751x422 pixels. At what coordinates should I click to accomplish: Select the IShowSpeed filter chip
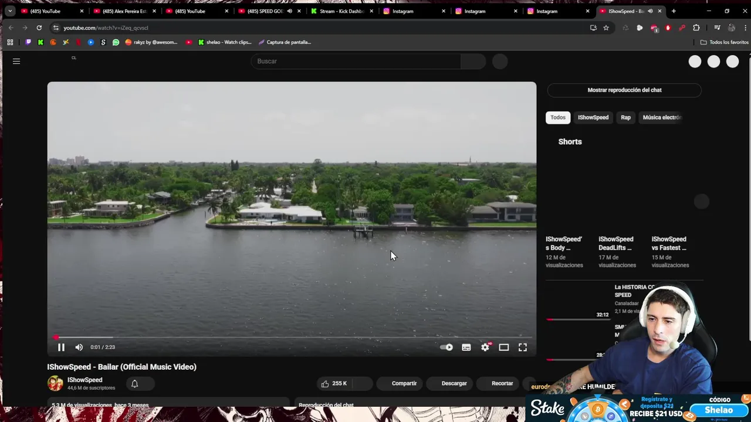click(593, 117)
